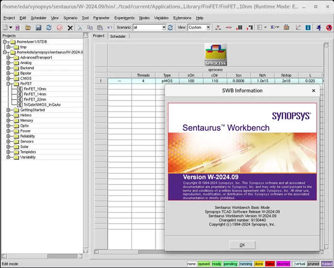Click the staircase grid icon with a red arrow
334x268 pixels.
point(250,27)
